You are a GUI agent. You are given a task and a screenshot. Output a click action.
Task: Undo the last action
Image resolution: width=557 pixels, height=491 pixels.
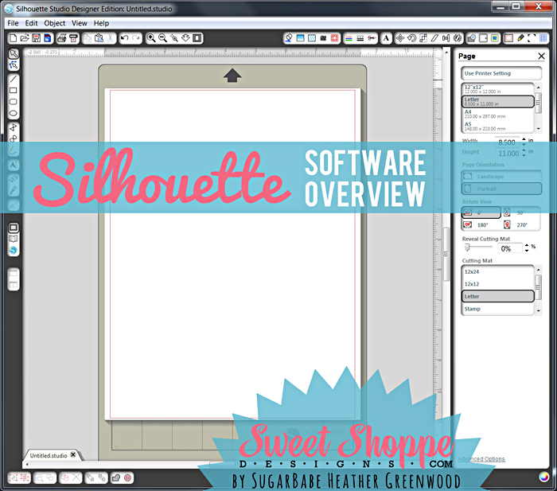click(124, 38)
